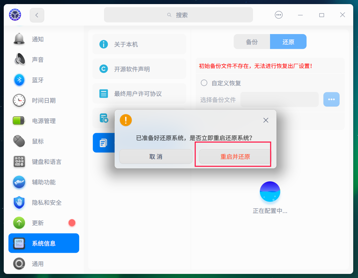Click the 重启并还原 button
Screen dimensions: 358x278
pyautogui.click(x=235, y=157)
